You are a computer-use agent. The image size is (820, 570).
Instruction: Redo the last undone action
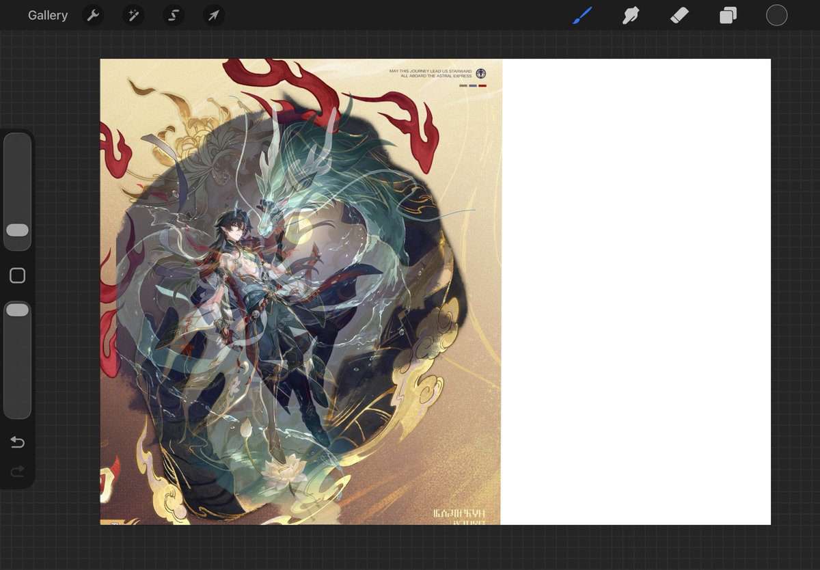click(18, 471)
